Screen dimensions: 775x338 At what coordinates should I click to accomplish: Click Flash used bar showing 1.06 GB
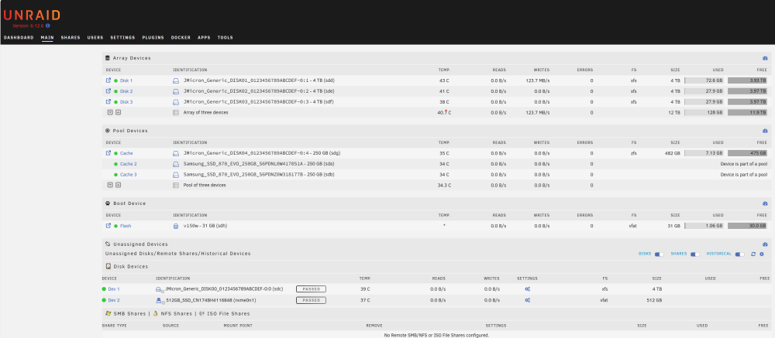(x=704, y=226)
